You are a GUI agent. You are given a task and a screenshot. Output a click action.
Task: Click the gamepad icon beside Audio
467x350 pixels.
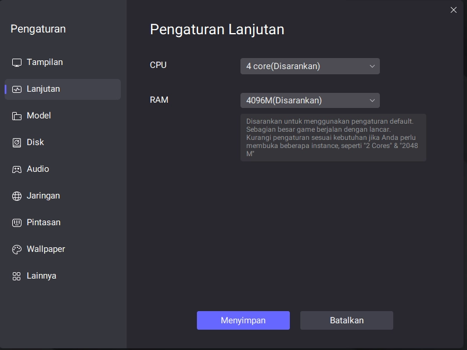16,169
